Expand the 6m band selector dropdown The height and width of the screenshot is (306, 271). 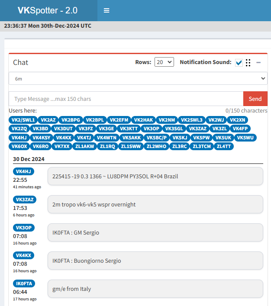138,78
